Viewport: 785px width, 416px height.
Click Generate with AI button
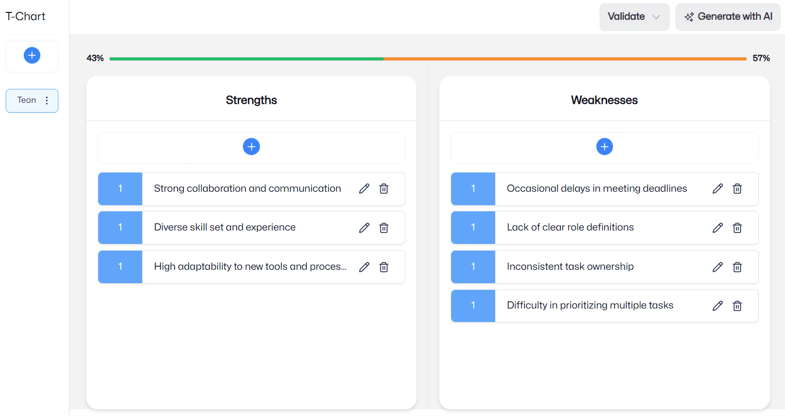(x=728, y=17)
